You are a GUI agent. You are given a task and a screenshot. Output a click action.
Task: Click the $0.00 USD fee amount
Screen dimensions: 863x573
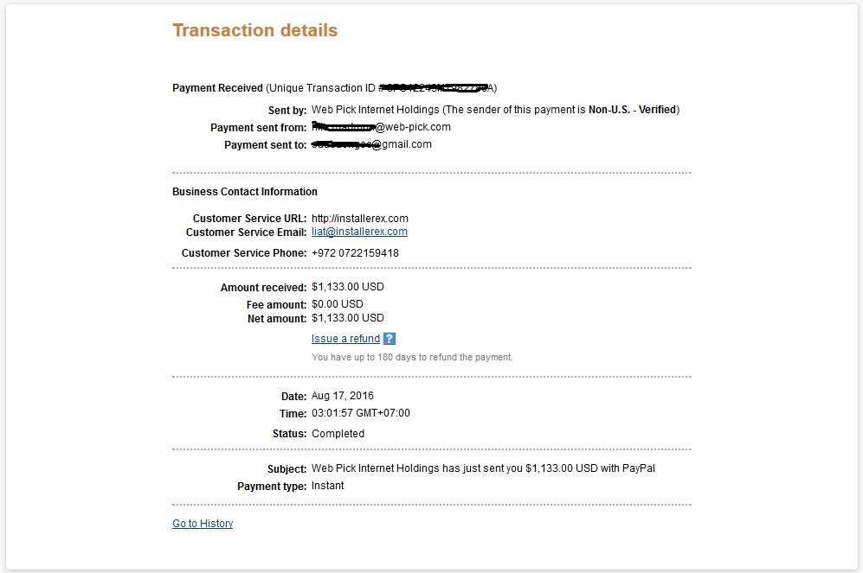coord(338,304)
